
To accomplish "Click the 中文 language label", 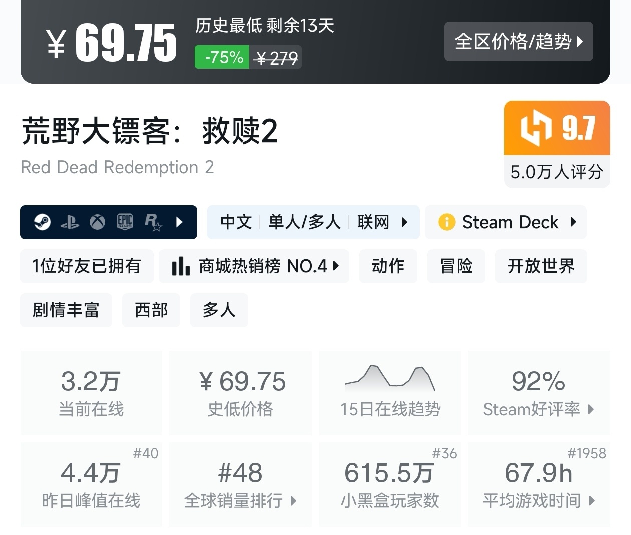I will click(x=236, y=222).
